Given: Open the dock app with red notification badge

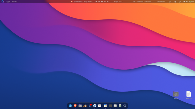Looking at the screenshot, I should (90, 106).
